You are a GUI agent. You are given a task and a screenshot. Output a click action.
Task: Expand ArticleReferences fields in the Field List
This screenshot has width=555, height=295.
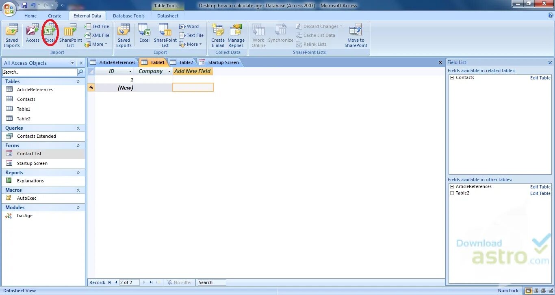coord(452,186)
